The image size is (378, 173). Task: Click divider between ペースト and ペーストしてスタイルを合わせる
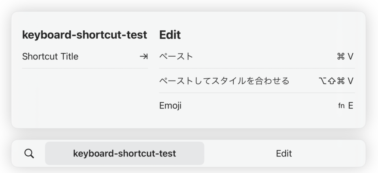pos(257,68)
